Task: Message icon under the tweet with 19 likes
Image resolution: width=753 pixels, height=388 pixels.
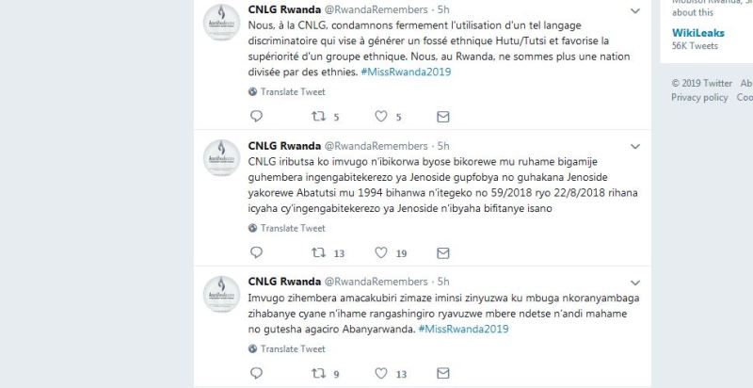Action: click(x=442, y=253)
